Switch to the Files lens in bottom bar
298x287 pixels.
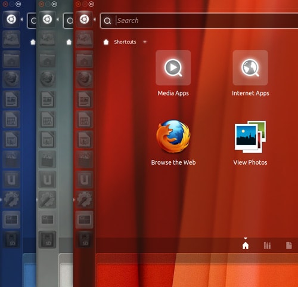point(288,245)
